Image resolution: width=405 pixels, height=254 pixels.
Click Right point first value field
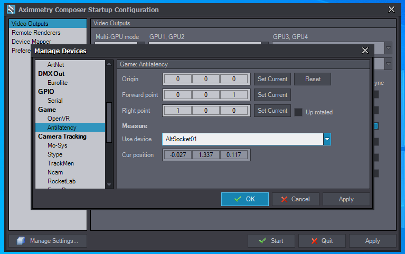178,111
